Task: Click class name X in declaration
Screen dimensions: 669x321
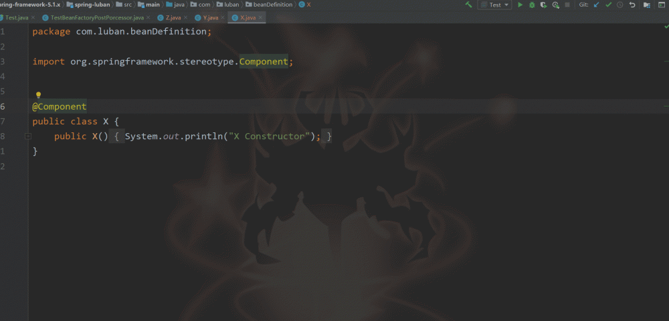Action: (106, 122)
